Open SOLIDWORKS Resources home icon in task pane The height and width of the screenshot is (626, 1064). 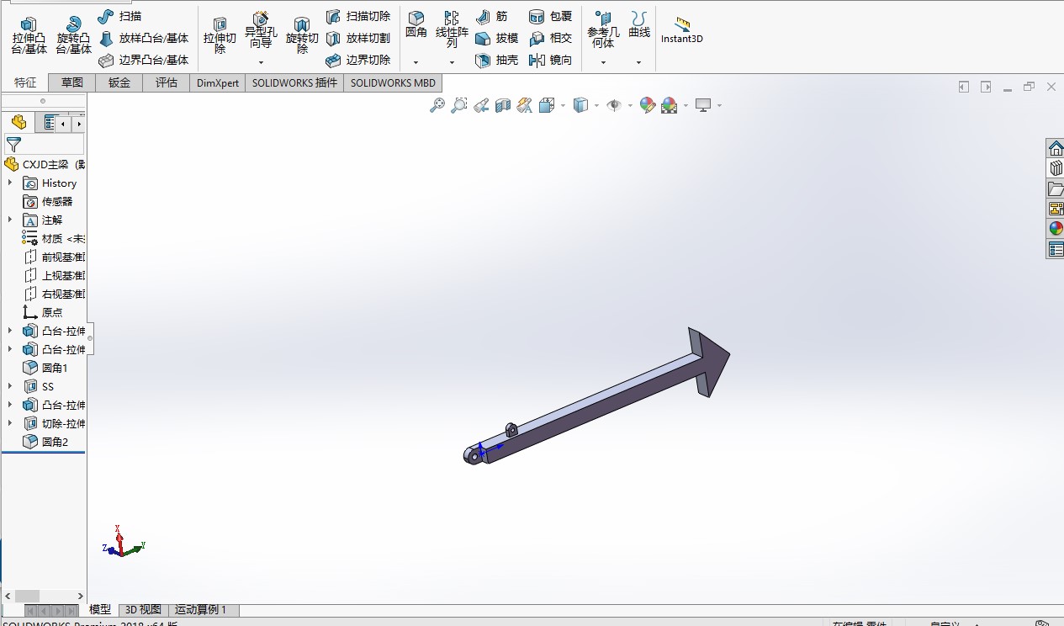point(1056,148)
